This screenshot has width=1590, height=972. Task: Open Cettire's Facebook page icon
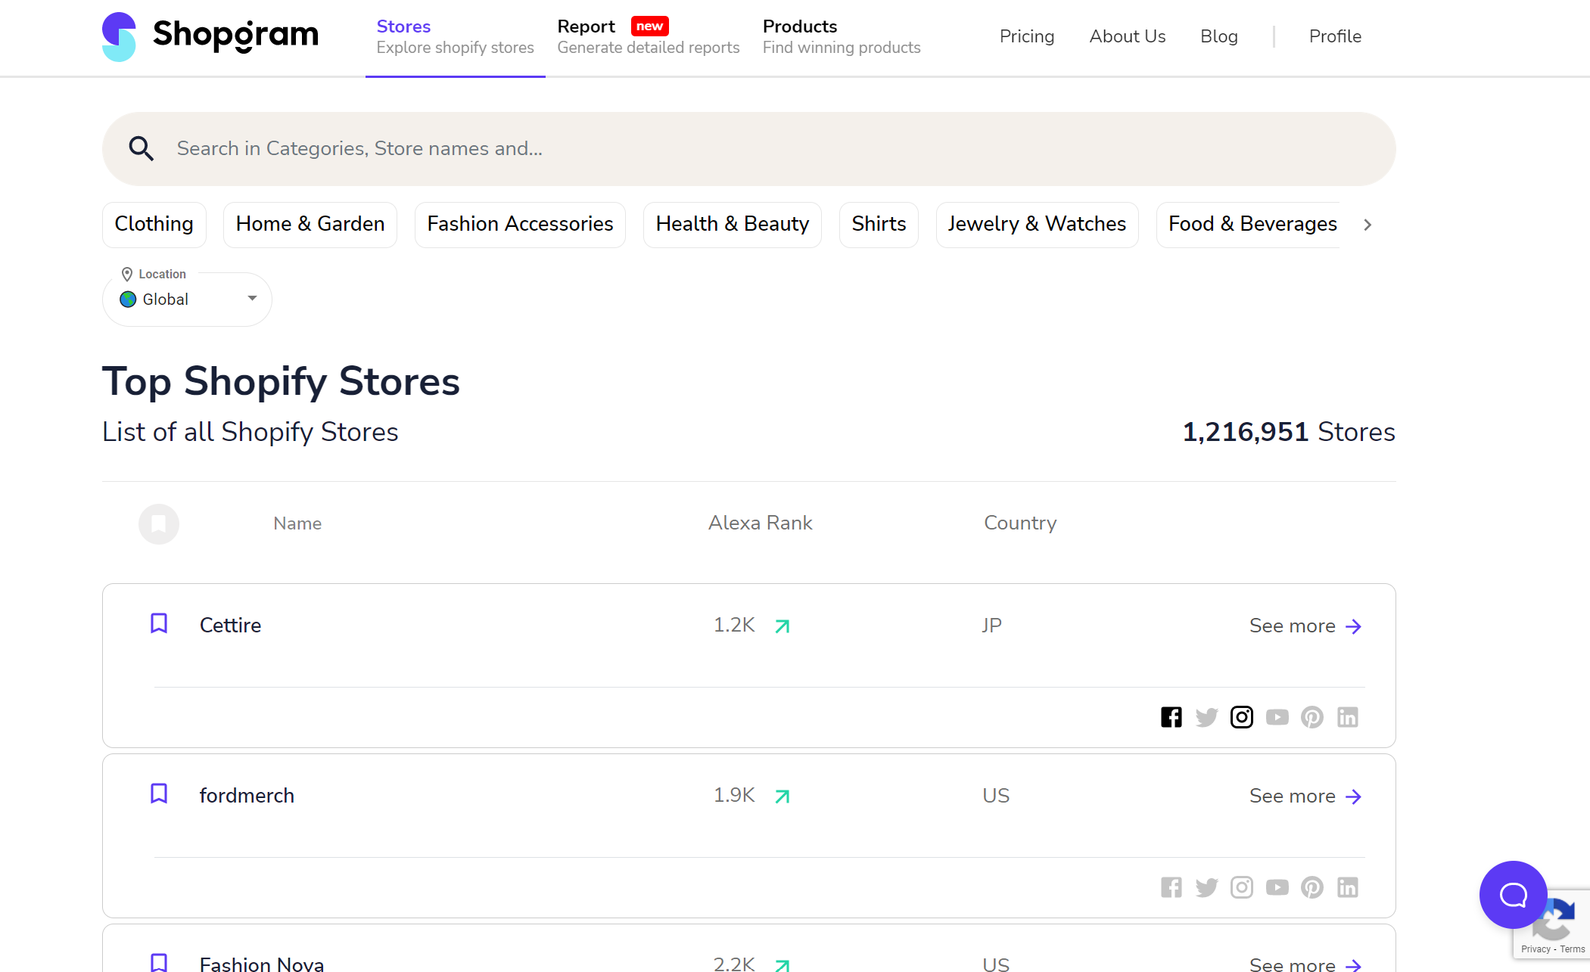(x=1171, y=717)
